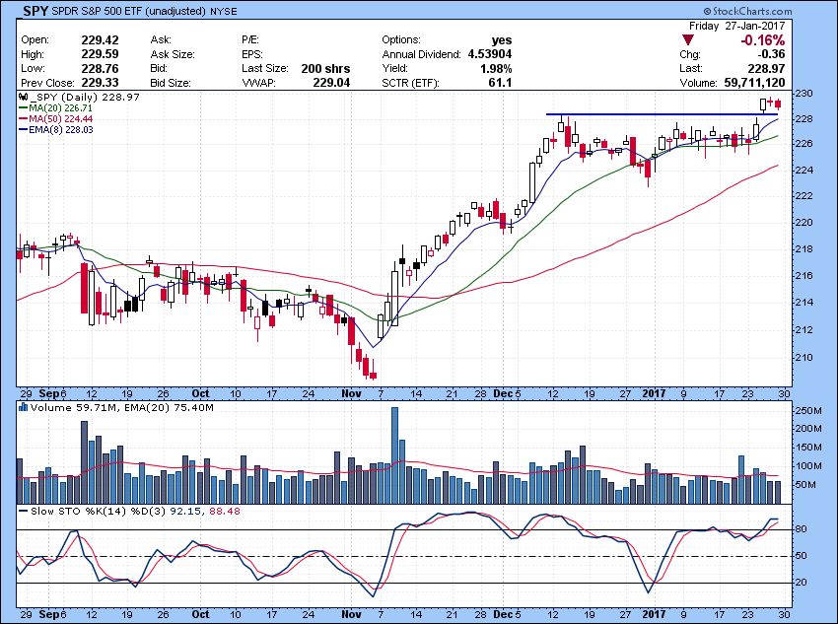Click the bar-chart icon beside Volume 59.71M
The height and width of the screenshot is (624, 838).
tap(23, 407)
